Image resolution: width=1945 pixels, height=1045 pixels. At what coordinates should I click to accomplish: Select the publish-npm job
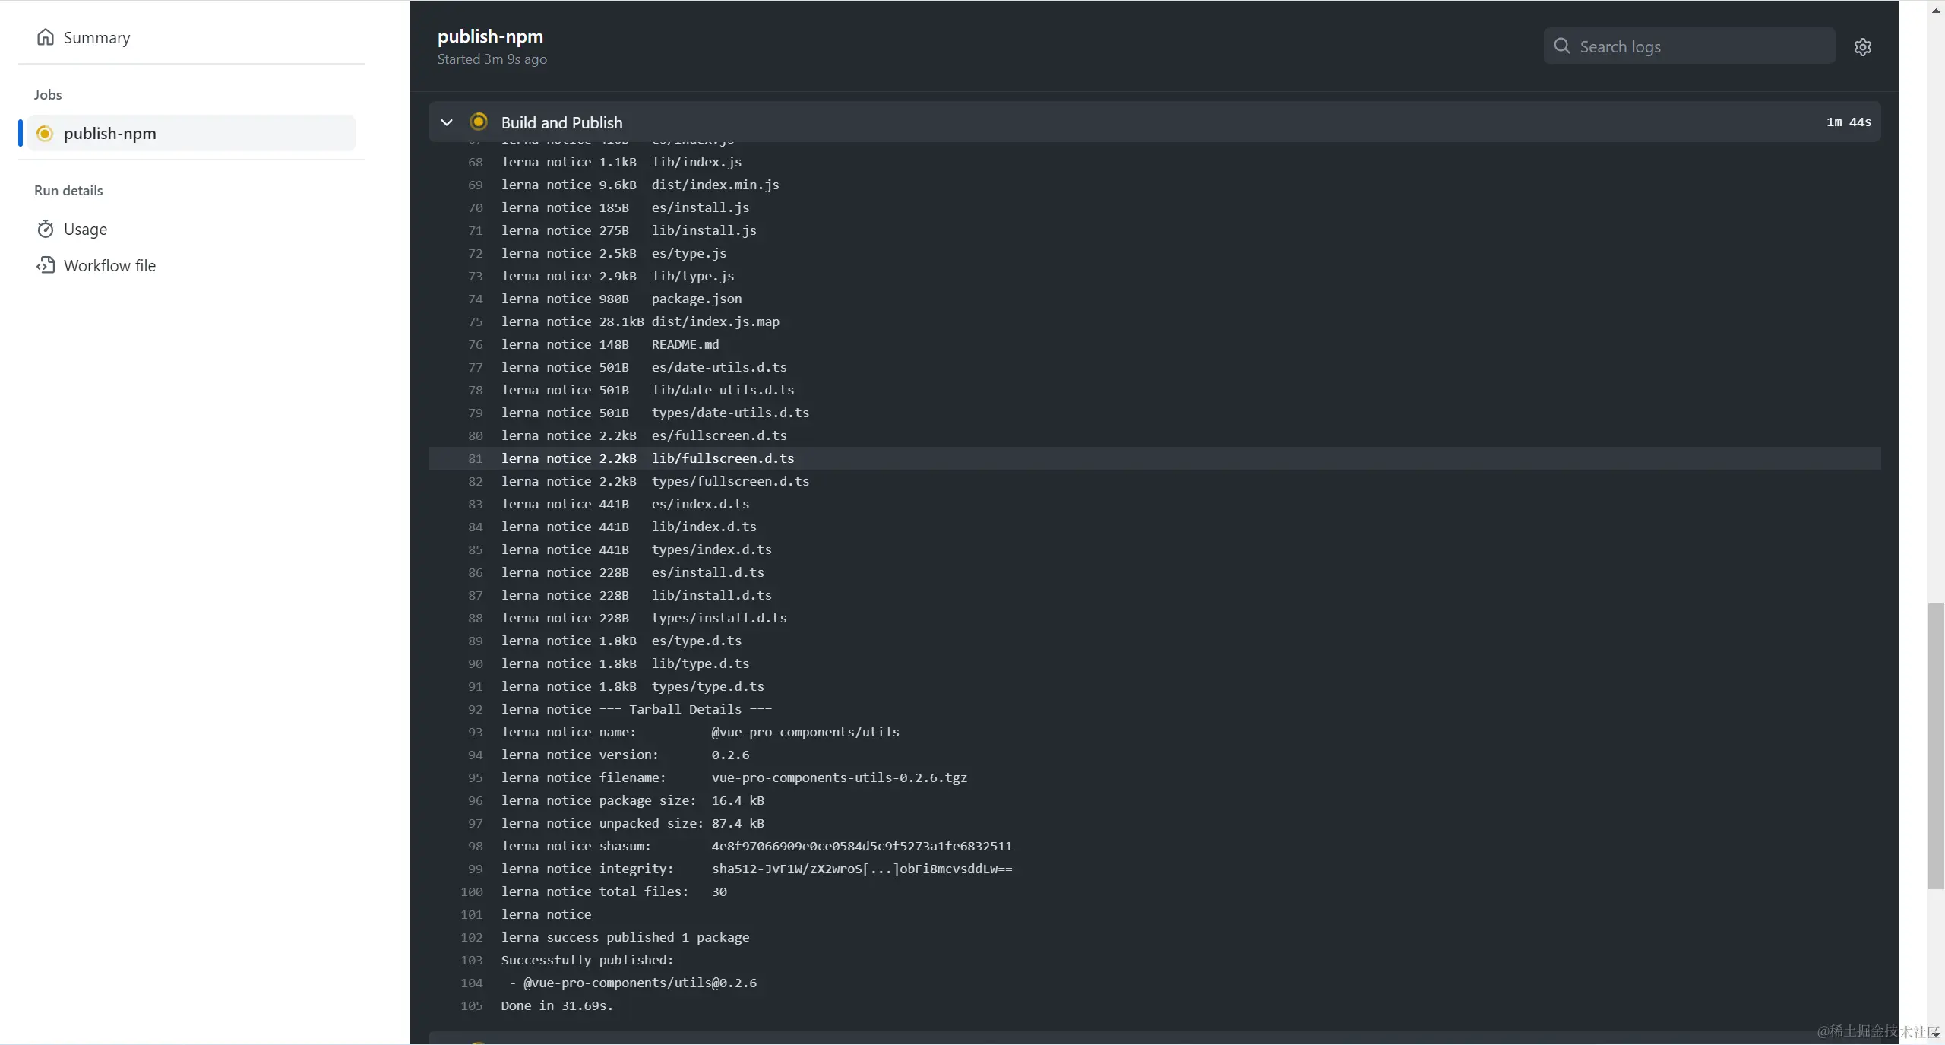[110, 134]
